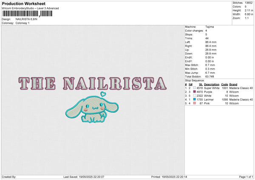Click the EndX 0.00 in value

[x=210, y=57]
